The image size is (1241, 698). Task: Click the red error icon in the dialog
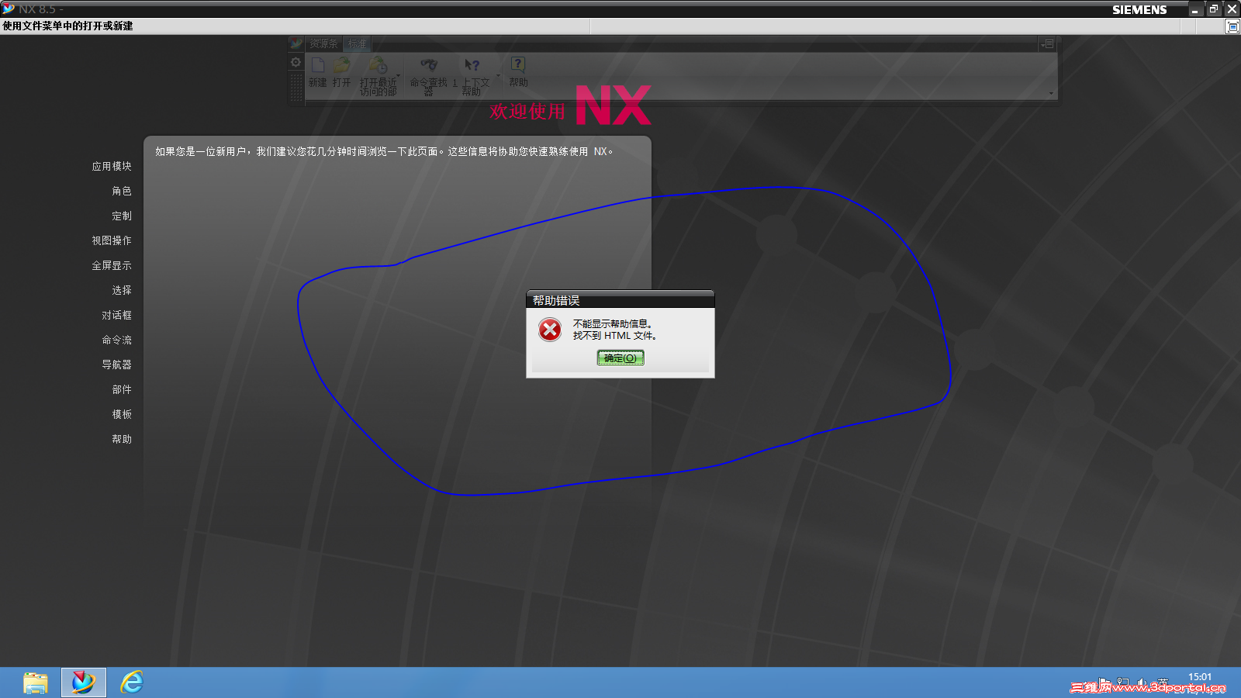click(x=550, y=330)
